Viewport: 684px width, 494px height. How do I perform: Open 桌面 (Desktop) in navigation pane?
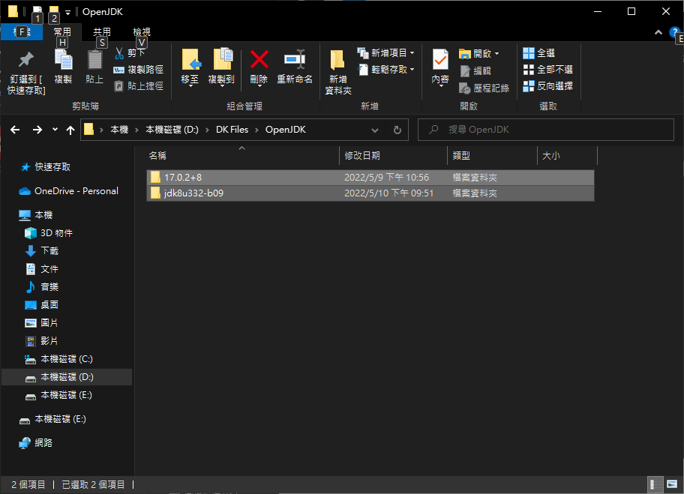pos(49,305)
